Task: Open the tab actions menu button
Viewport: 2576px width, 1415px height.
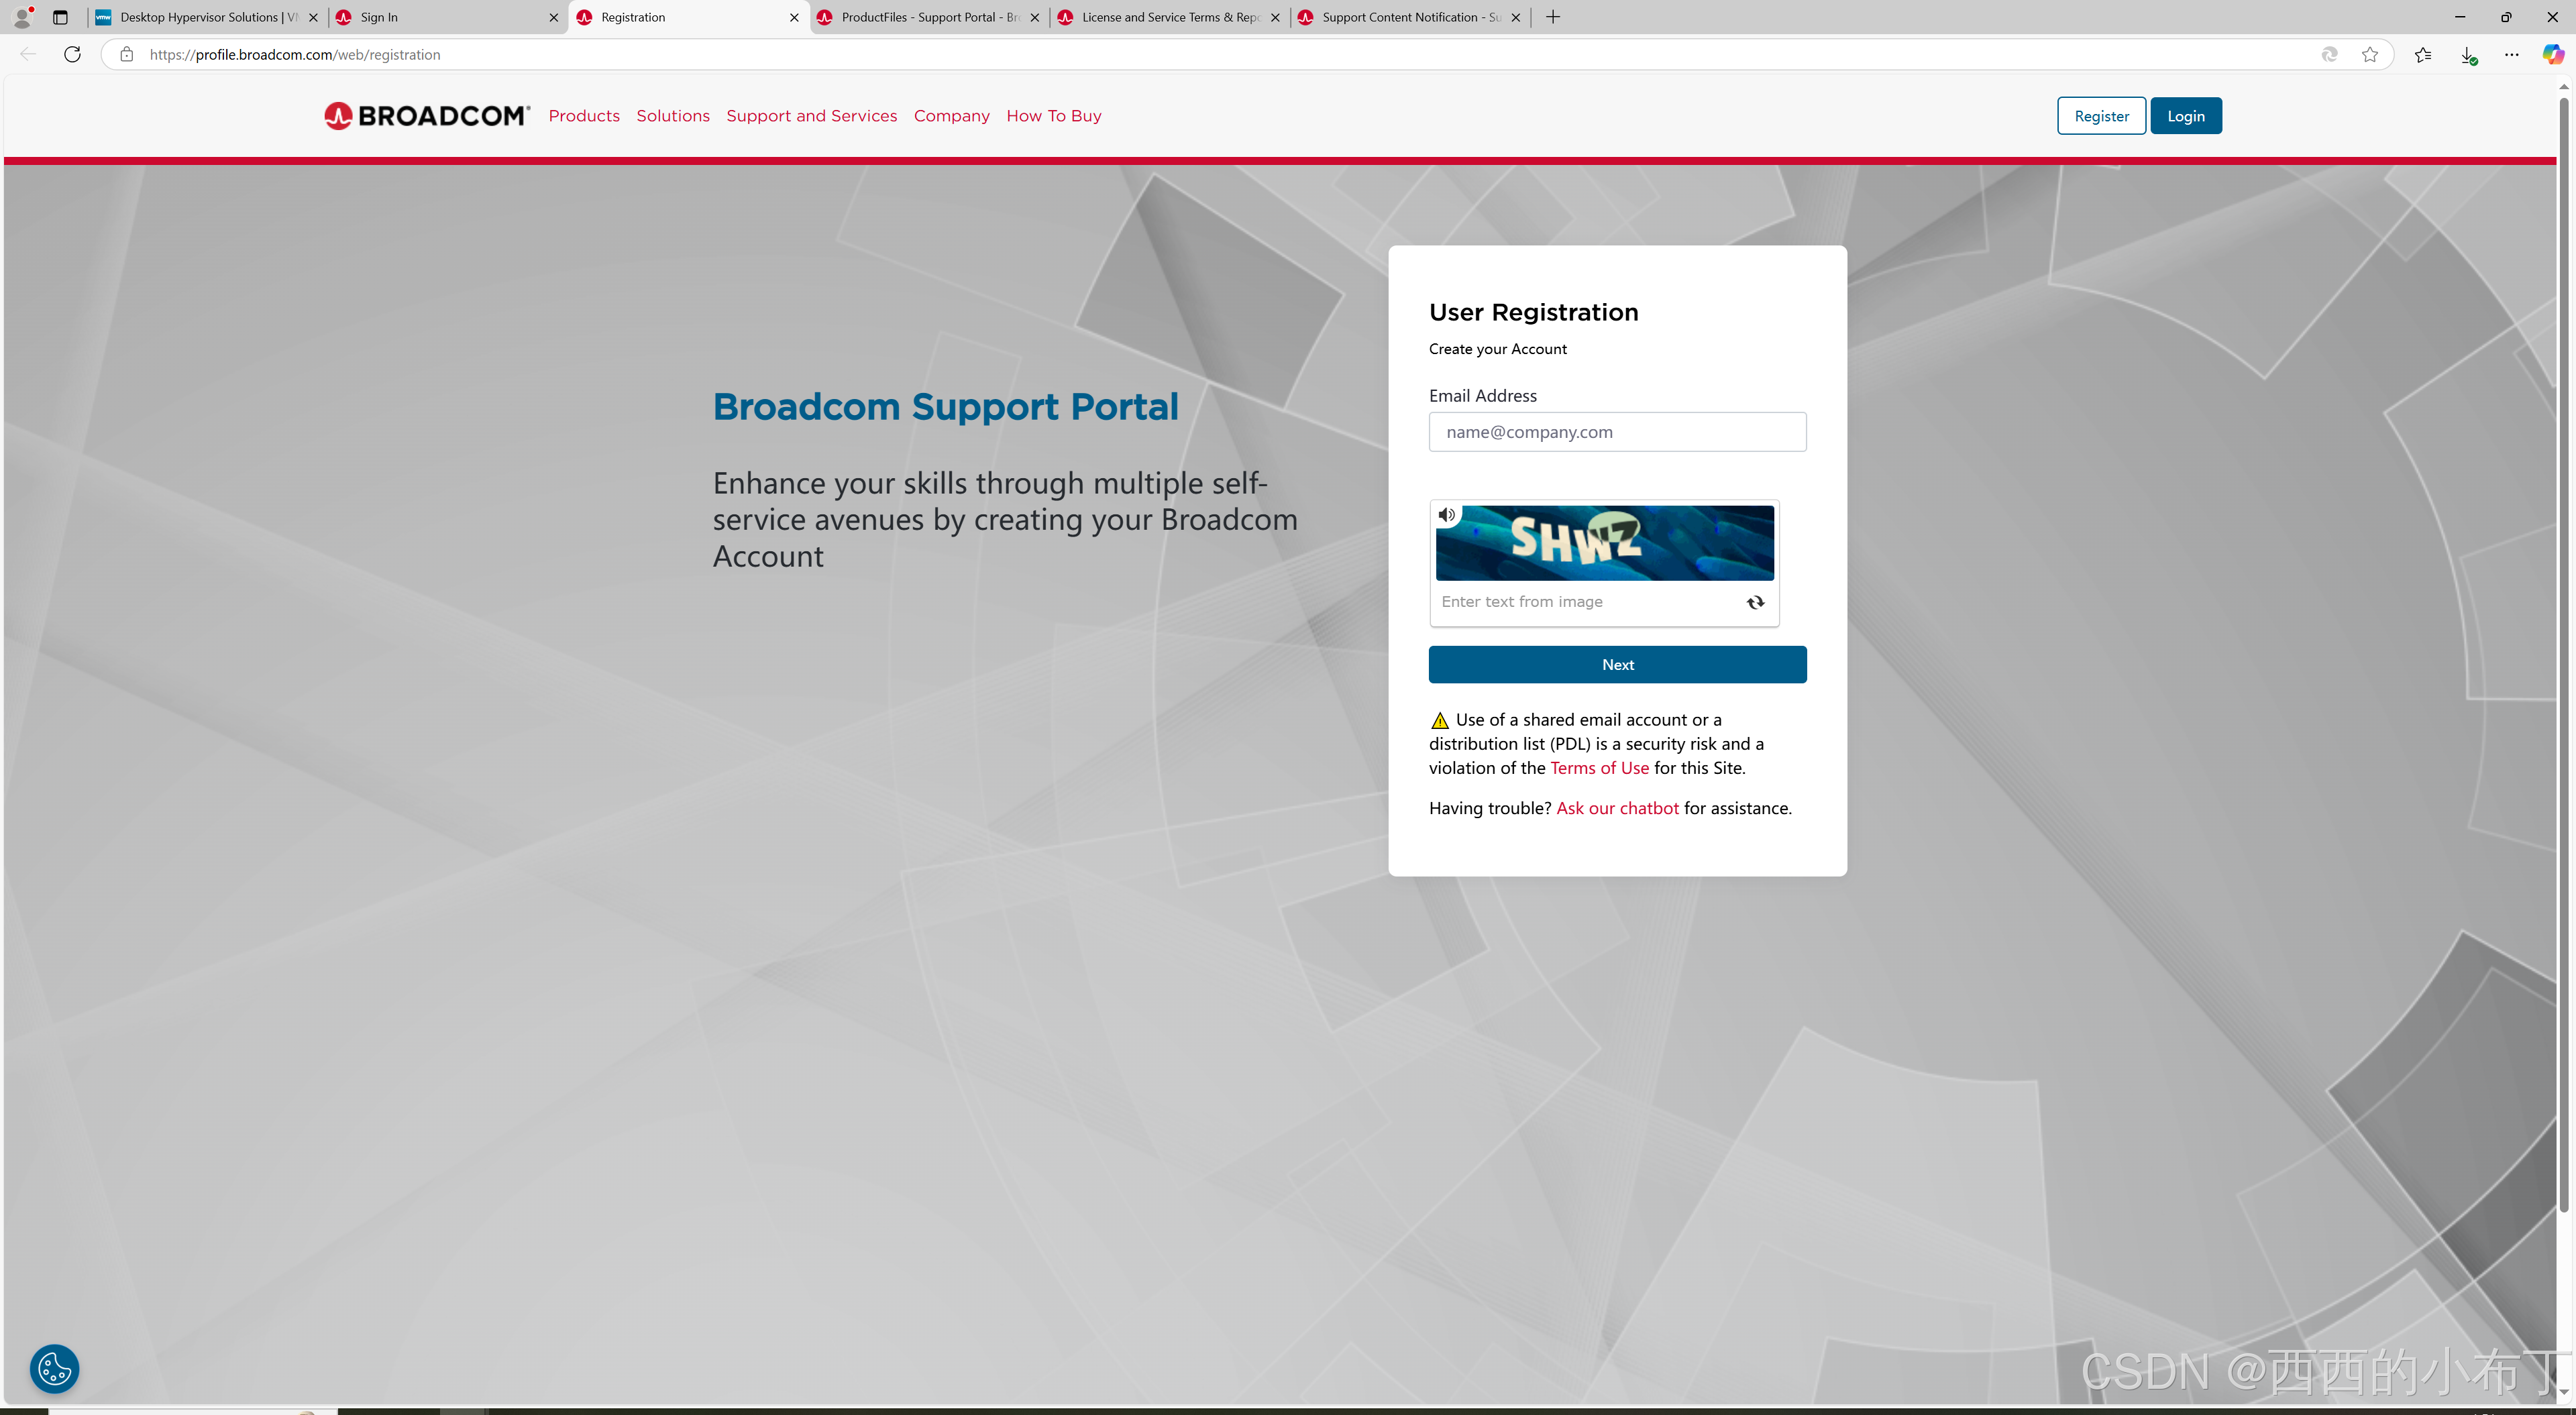Action: pyautogui.click(x=60, y=17)
